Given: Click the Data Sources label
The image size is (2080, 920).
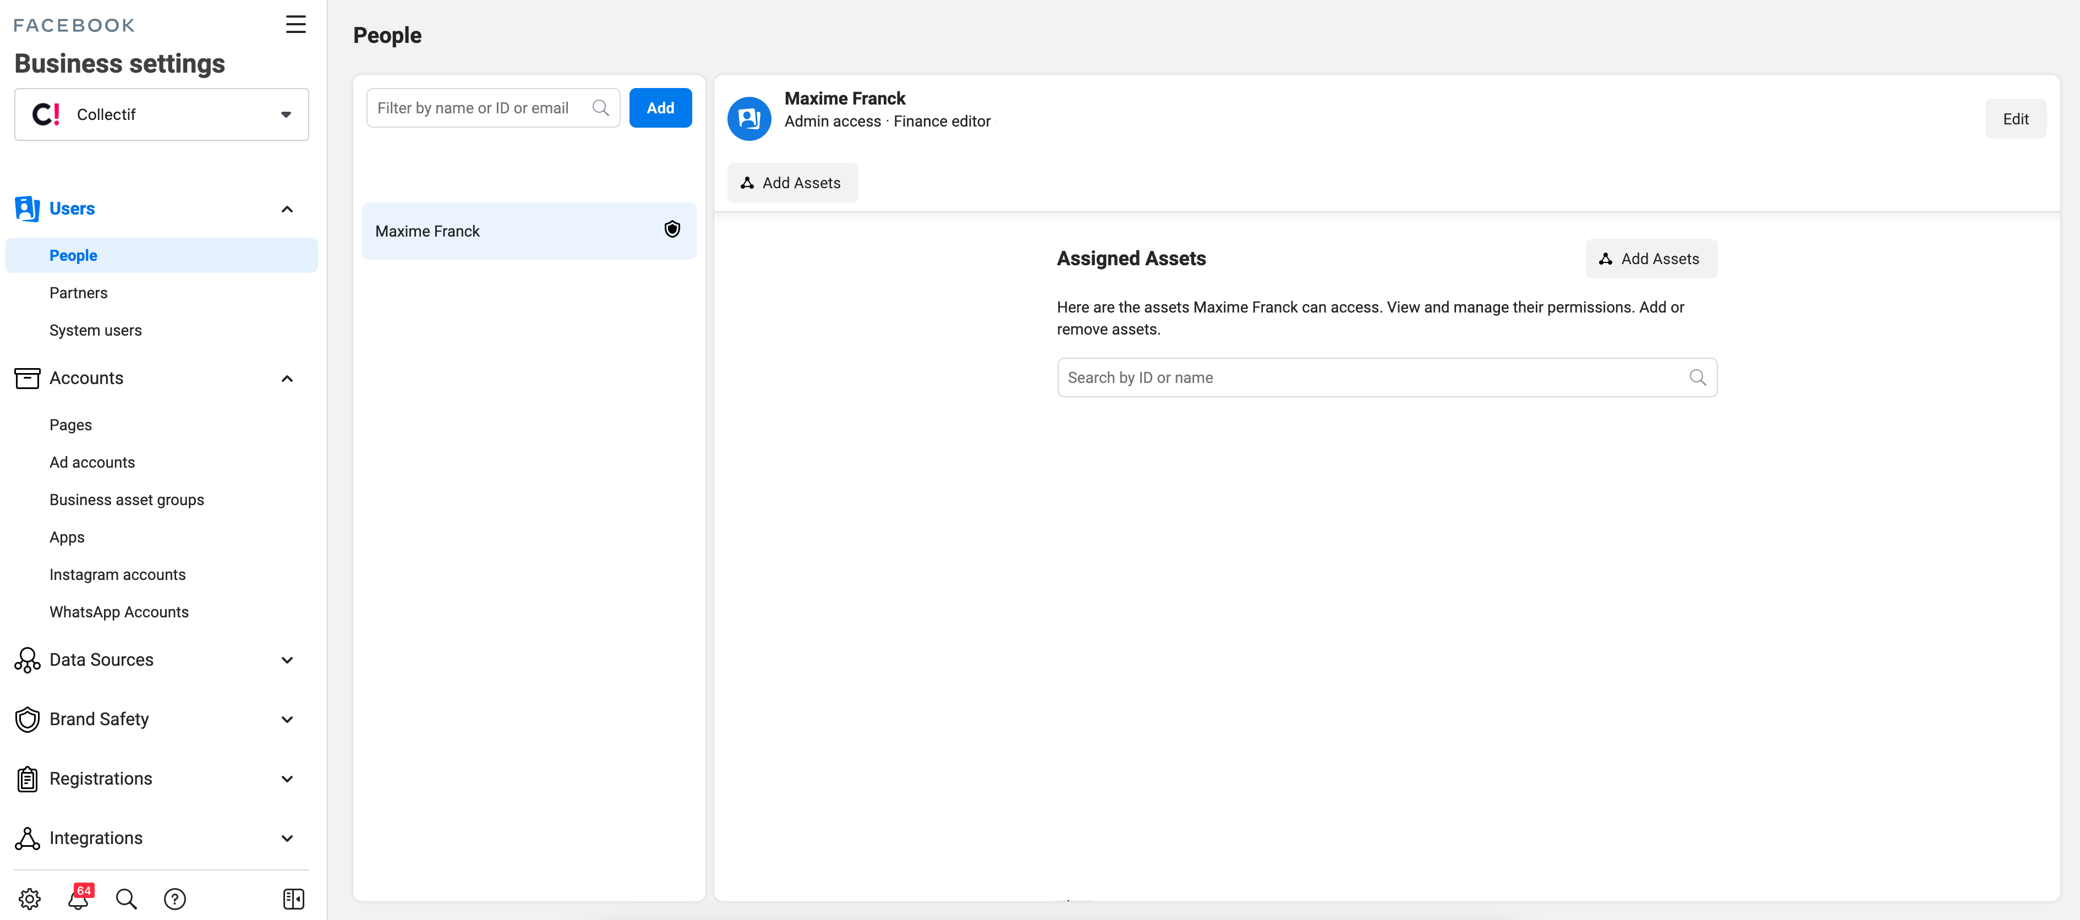Looking at the screenshot, I should [101, 660].
